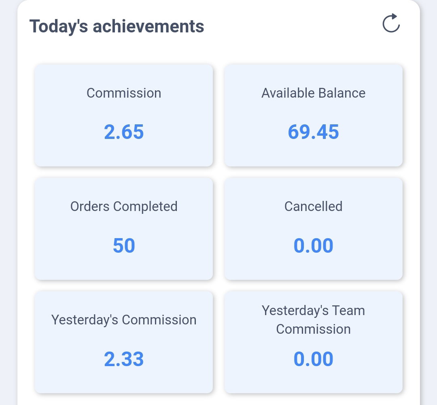Screen dimensions: 437x405
Task: Click the 2.33 yesterday's commission value
Action: coord(124,359)
